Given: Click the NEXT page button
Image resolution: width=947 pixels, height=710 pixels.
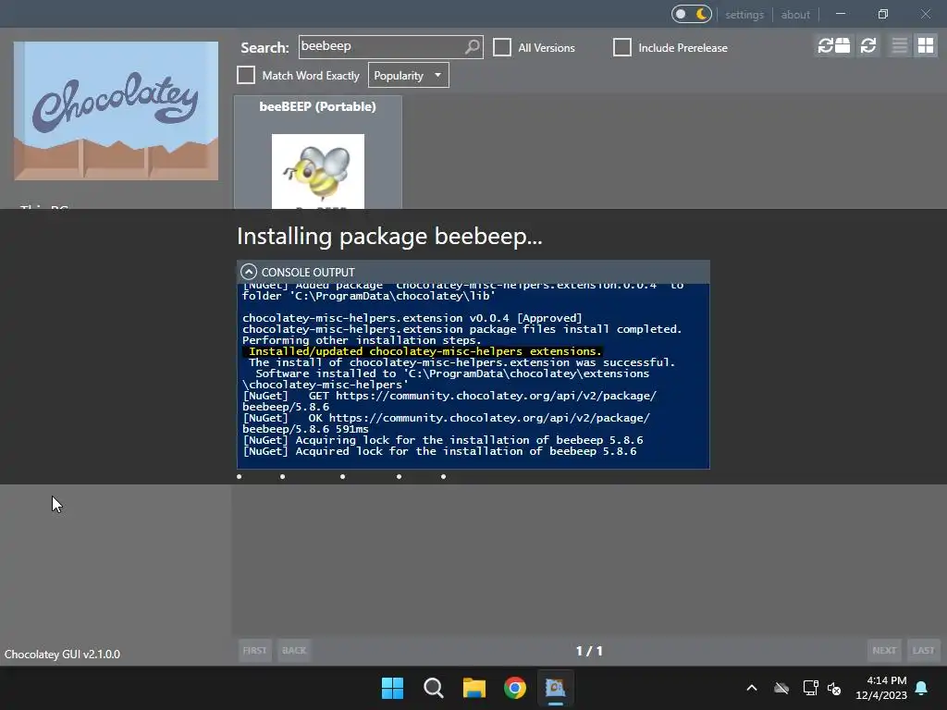Looking at the screenshot, I should point(884,650).
